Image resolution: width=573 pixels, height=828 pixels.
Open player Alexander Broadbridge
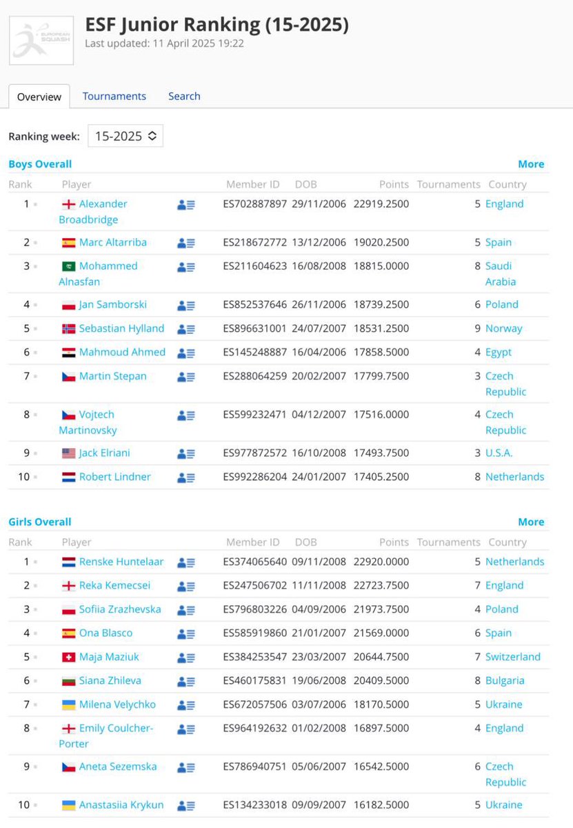[x=94, y=212]
